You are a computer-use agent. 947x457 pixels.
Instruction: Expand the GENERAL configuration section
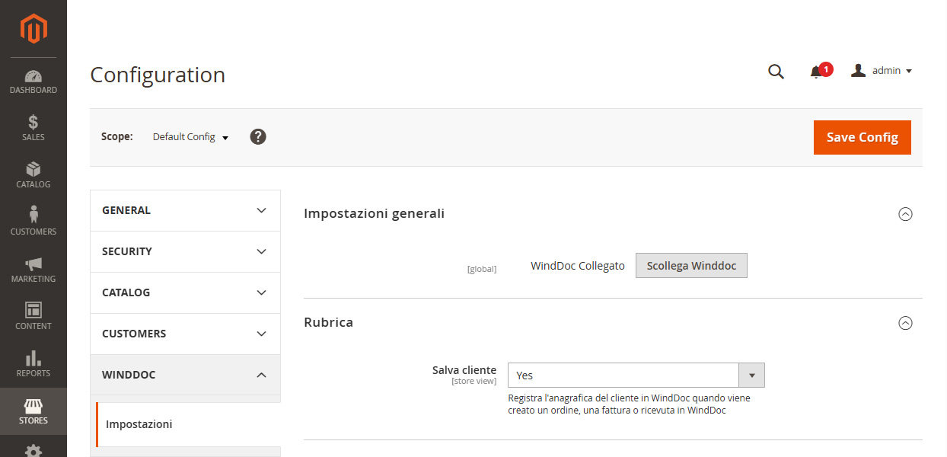(185, 210)
